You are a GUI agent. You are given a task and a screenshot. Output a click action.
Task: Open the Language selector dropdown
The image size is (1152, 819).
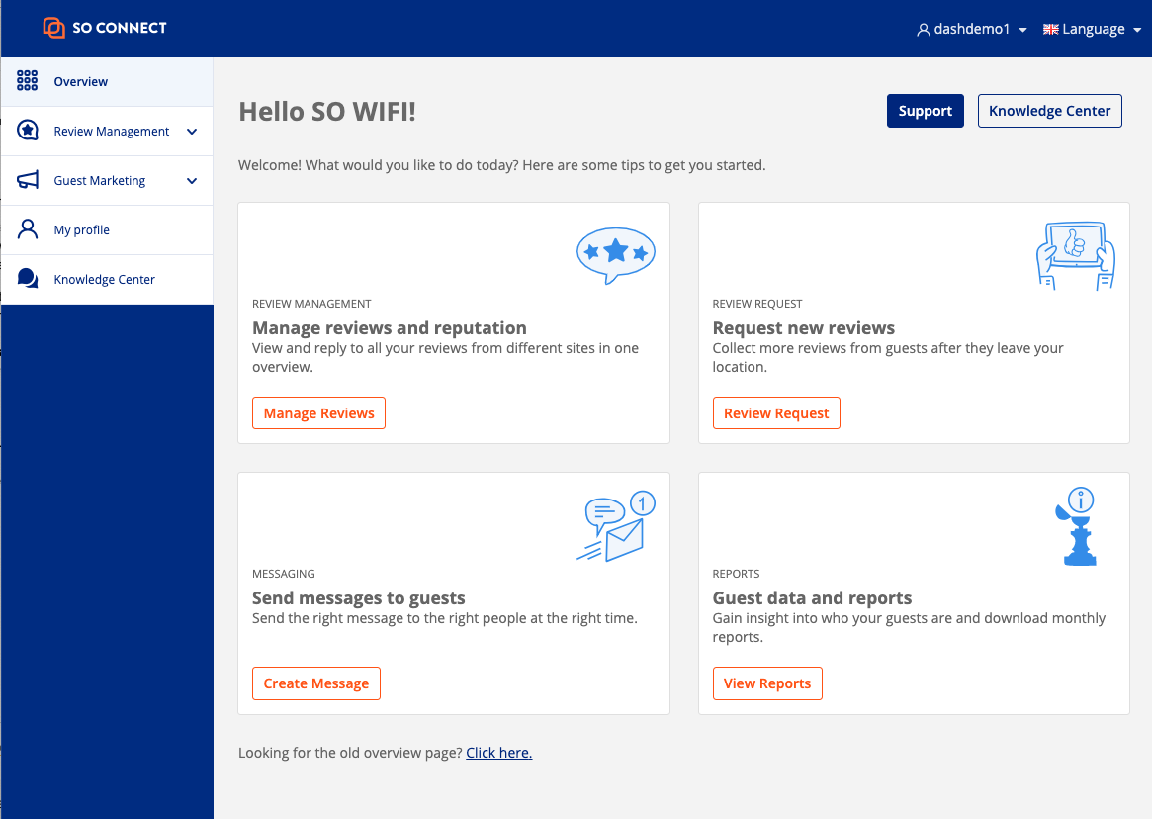[x=1092, y=29]
